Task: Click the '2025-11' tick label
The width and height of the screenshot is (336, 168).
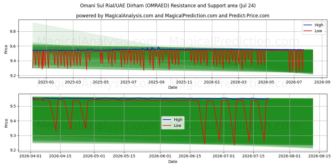Action: [x=184, y=82]
